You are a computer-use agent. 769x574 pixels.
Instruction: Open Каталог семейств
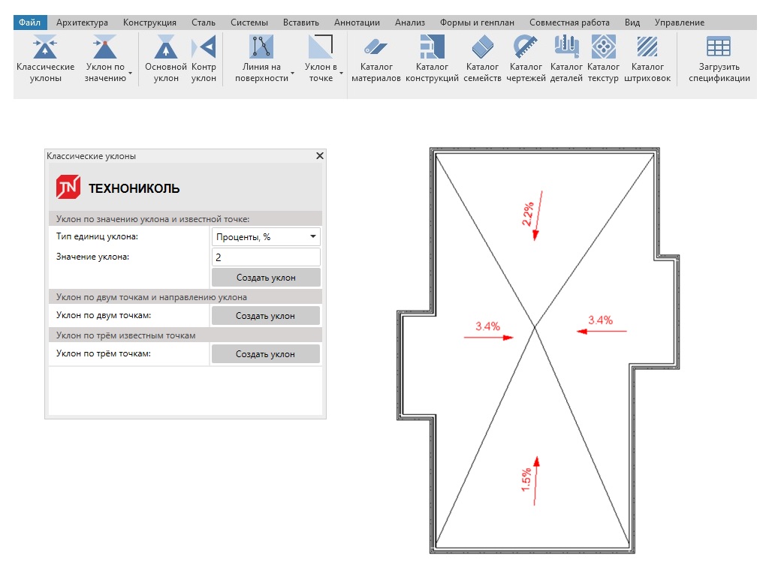click(482, 49)
